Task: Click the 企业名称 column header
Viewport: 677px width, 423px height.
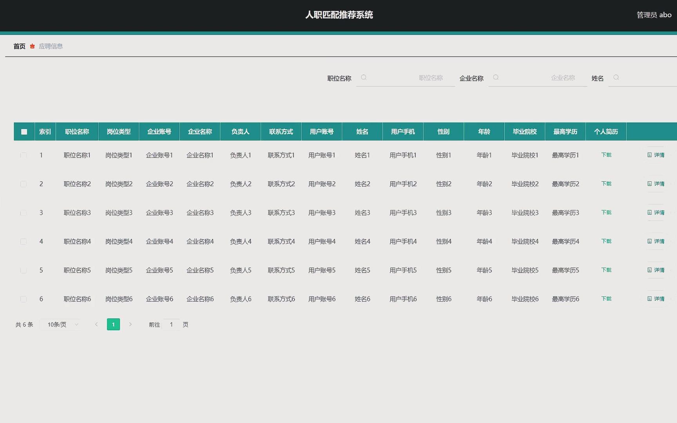Action: pos(200,132)
